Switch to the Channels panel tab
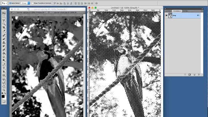The width and height of the screenshot is (208, 117). point(177,11)
